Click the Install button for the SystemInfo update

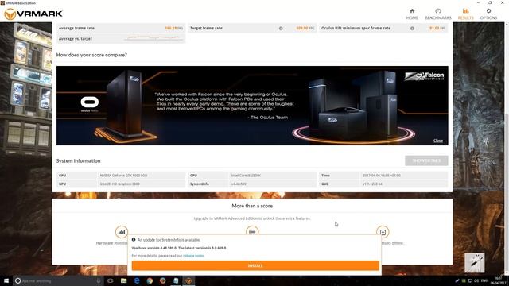[255, 265]
